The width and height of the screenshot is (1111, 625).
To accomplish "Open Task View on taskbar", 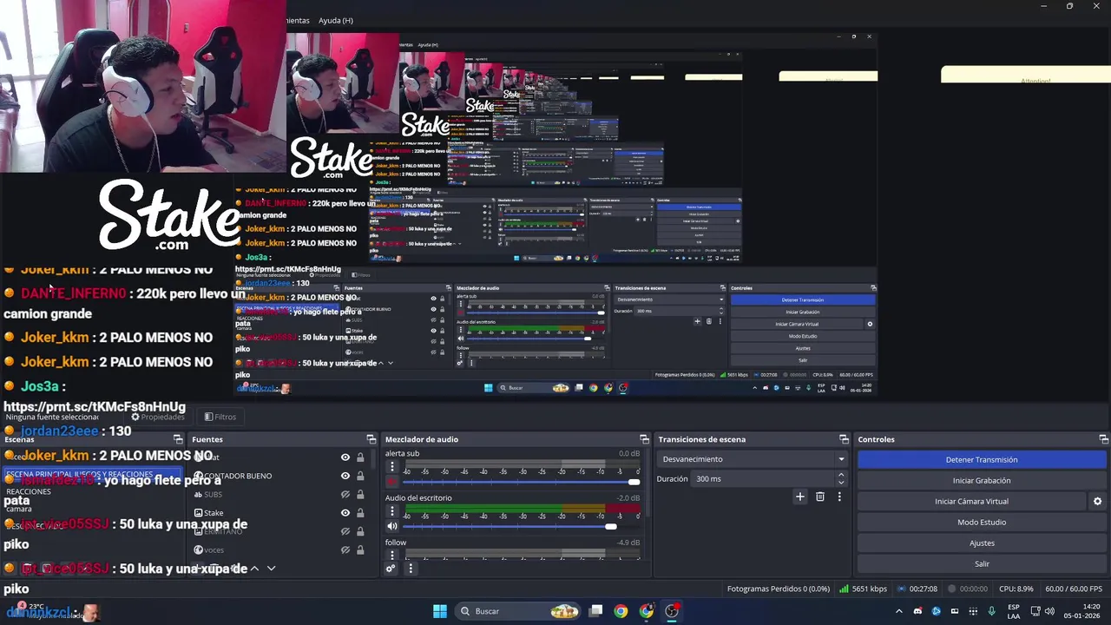I will coord(596,611).
